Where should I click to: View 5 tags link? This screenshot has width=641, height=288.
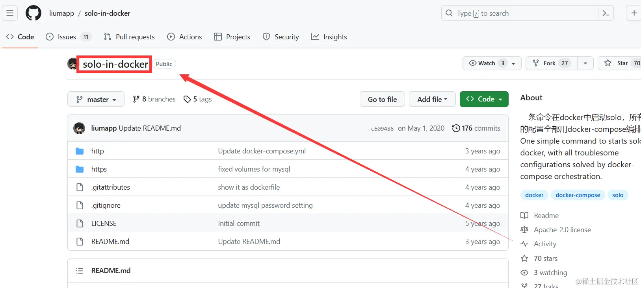198,99
